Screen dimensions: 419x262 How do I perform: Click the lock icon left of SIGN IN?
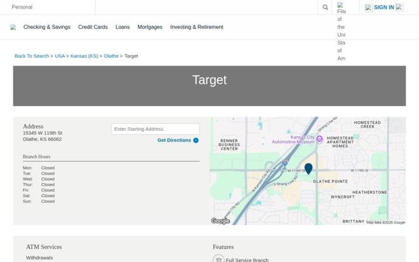[x=369, y=8]
